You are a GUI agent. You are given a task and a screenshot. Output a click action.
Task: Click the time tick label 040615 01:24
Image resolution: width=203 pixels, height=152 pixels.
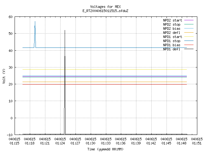[60, 141]
